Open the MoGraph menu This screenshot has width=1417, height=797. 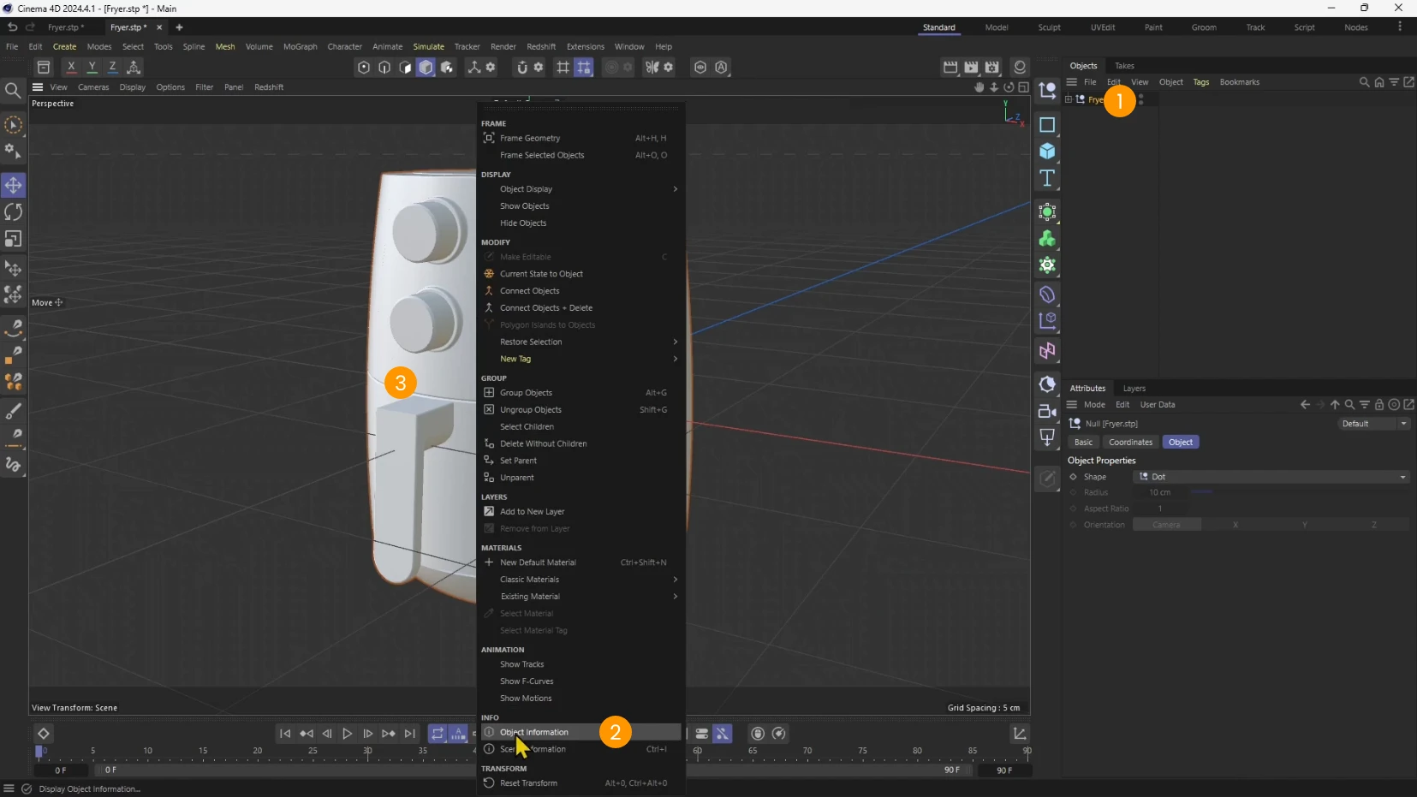tap(300, 46)
